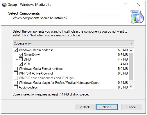This screenshot has width=147, height=115.
Task: Uncheck the DMO component
Action: [21, 59]
